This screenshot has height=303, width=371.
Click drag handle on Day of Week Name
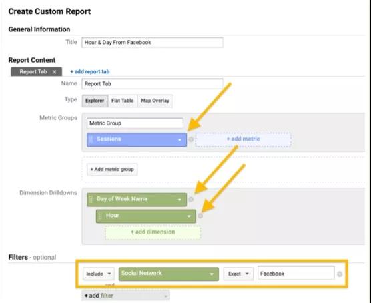(x=91, y=199)
